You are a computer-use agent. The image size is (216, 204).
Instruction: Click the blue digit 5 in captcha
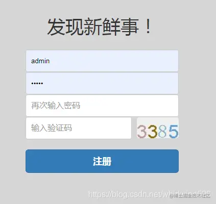(x=174, y=131)
